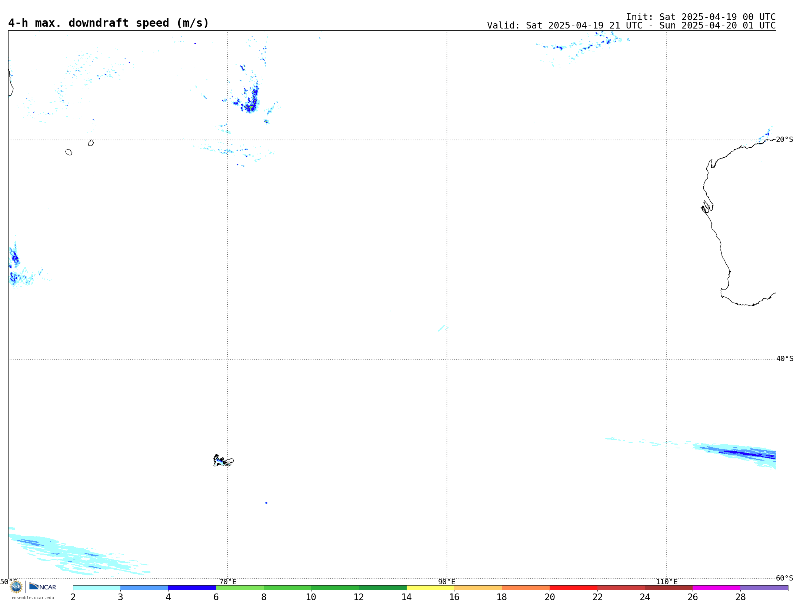Click the NSF logo
800x602 pixels.
click(x=16, y=587)
